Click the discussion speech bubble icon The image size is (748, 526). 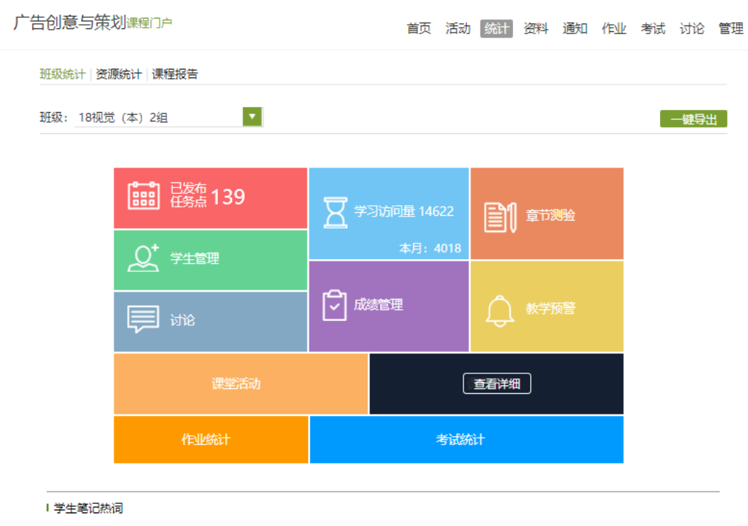tap(143, 319)
